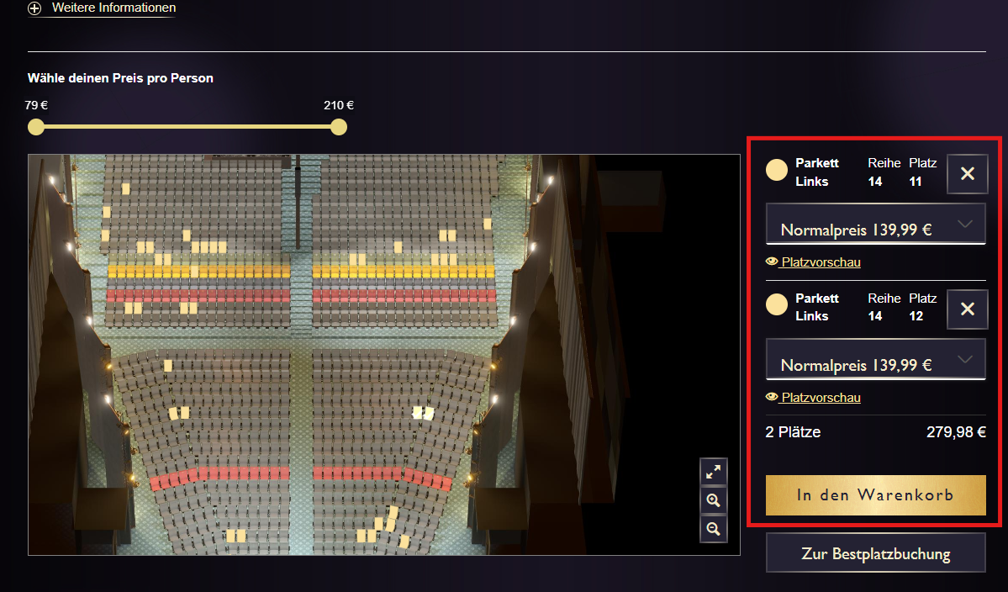This screenshot has width=1008, height=592.
Task: Open the Normalpreis dropdown for seat 11
Action: [x=875, y=225]
